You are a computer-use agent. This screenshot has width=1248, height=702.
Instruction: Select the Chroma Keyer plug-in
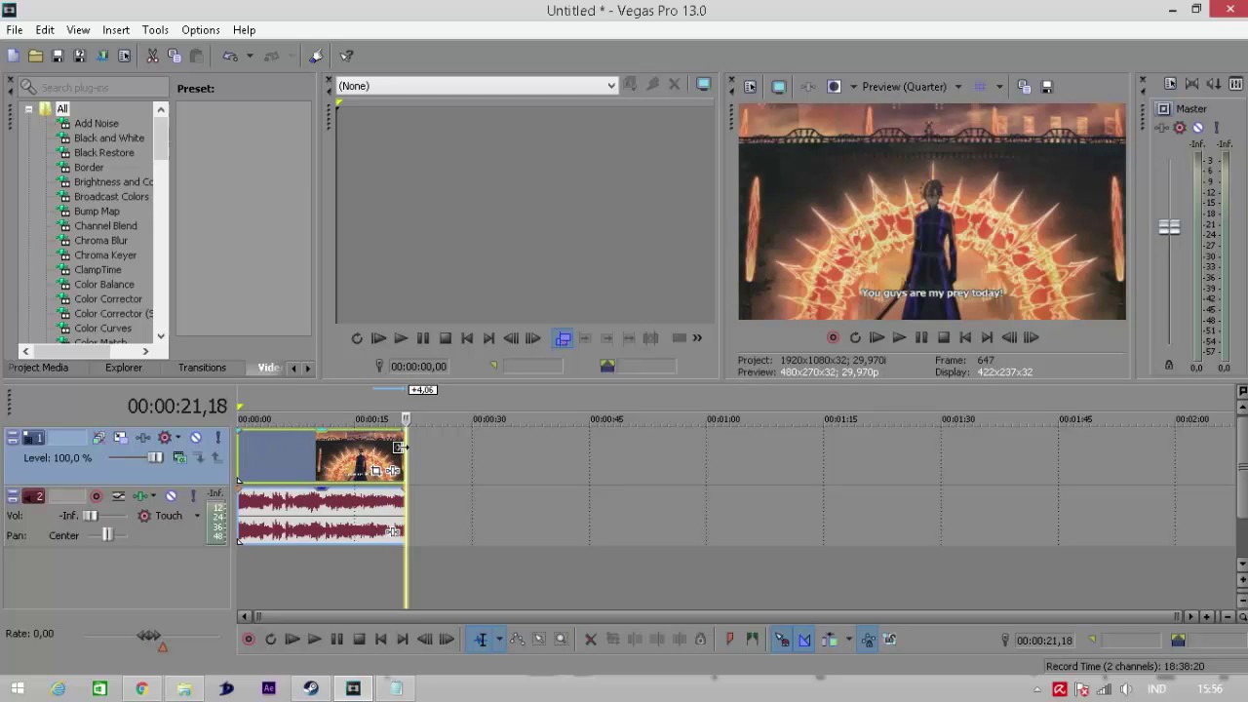coord(105,255)
